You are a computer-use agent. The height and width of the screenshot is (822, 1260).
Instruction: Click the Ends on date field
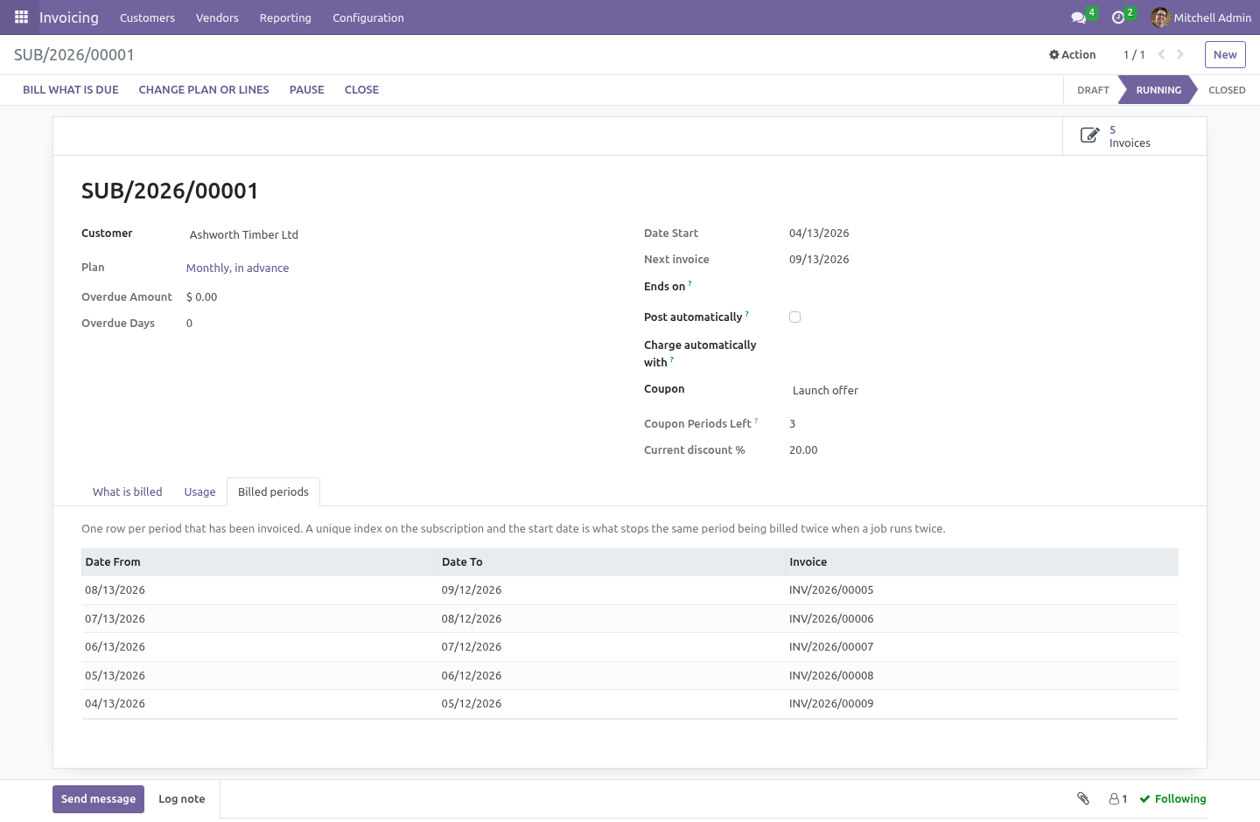(x=983, y=286)
